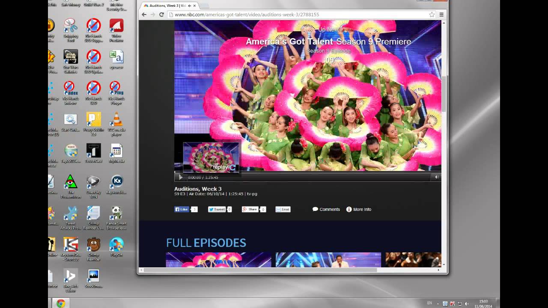The width and height of the screenshot is (548, 308).
Task: Select the Video Predator desktop icon
Action: click(116, 30)
